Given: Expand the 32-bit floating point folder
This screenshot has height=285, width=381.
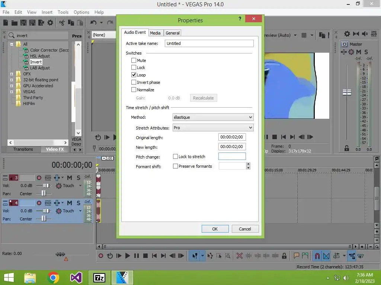Looking at the screenshot, I should tap(12, 80).
